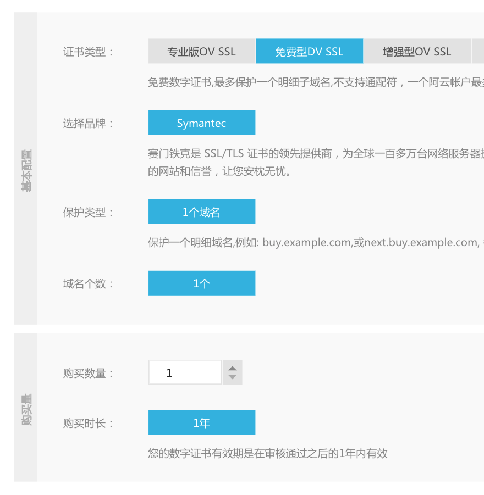Select the 免费型DV SSL certificate type
The image size is (484, 495).
coord(309,51)
